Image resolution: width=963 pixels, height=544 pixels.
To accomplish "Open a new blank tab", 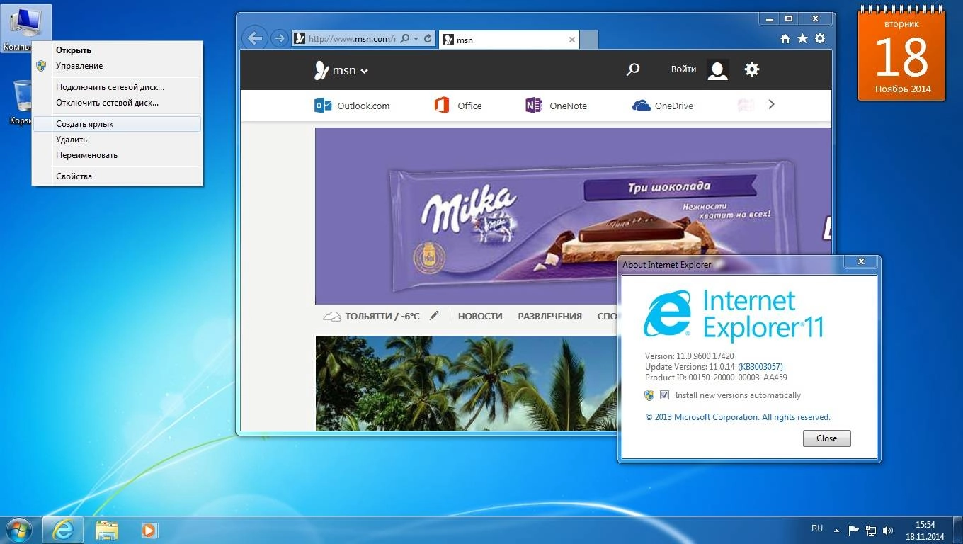I will (x=589, y=40).
